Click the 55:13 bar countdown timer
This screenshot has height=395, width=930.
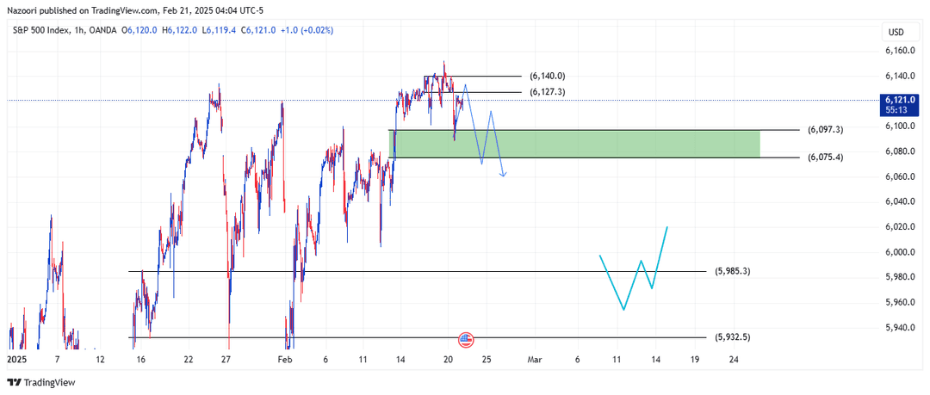[895, 109]
